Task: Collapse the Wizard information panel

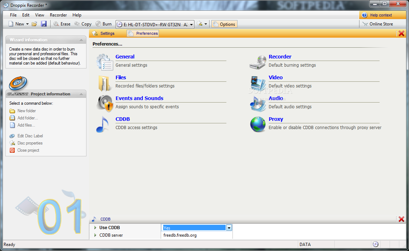Action: [x=81, y=40]
